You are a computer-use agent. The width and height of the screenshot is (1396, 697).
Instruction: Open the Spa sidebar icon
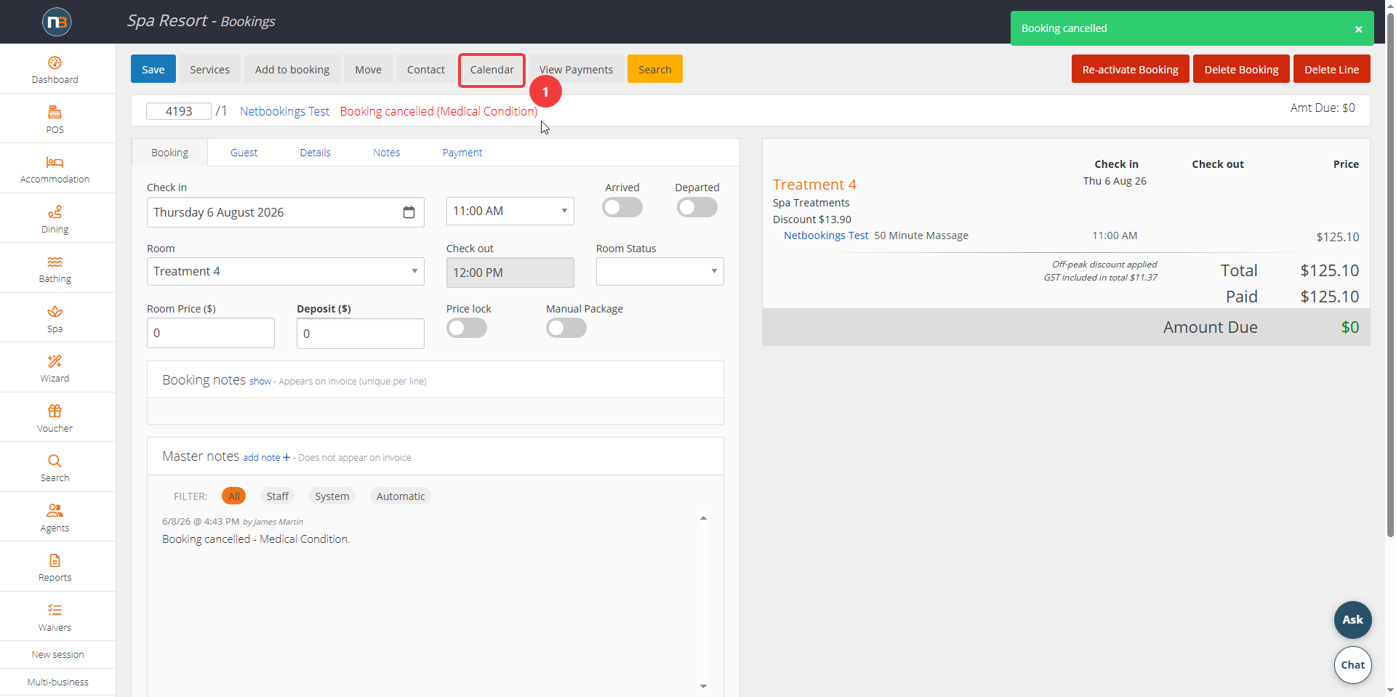point(55,311)
